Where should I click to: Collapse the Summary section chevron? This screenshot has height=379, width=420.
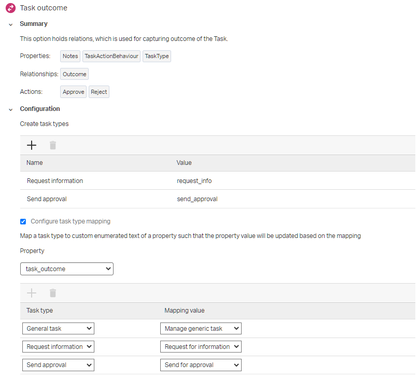tap(10, 24)
